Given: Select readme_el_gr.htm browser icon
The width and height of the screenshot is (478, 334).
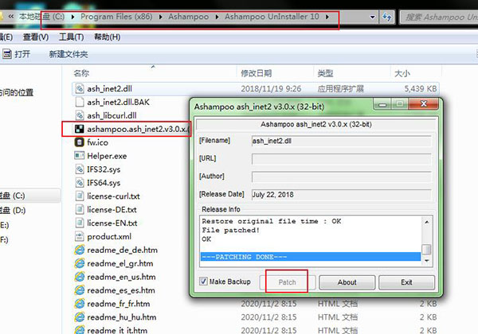Looking at the screenshot, I should point(79,263).
